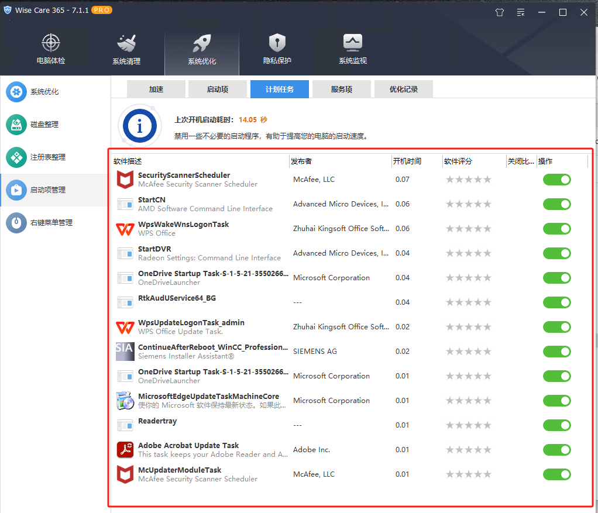Click the 操作 column header
The height and width of the screenshot is (513, 598).
click(562, 161)
